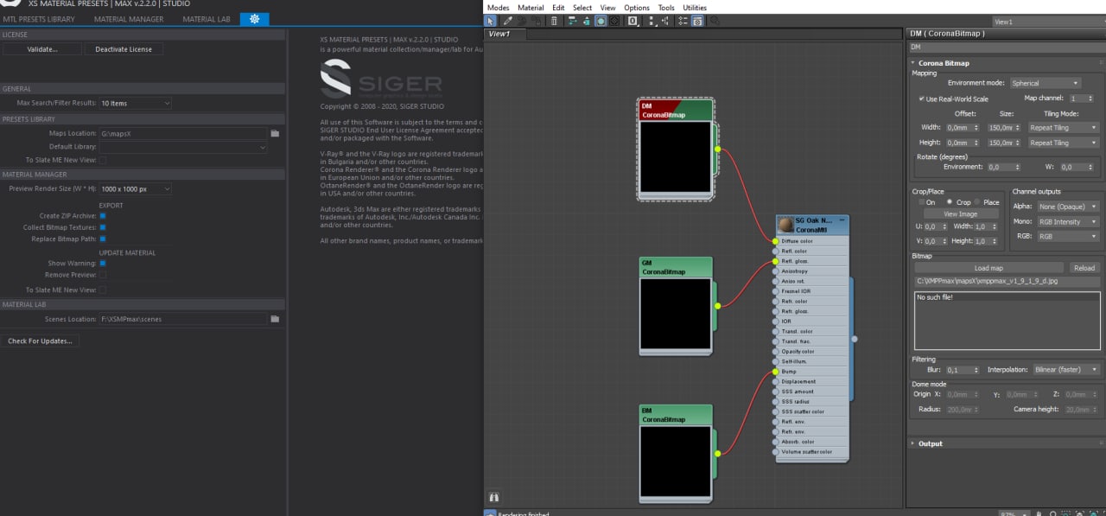Click Check For Updates... button
Viewport: 1106px width, 516px height.
41,341
